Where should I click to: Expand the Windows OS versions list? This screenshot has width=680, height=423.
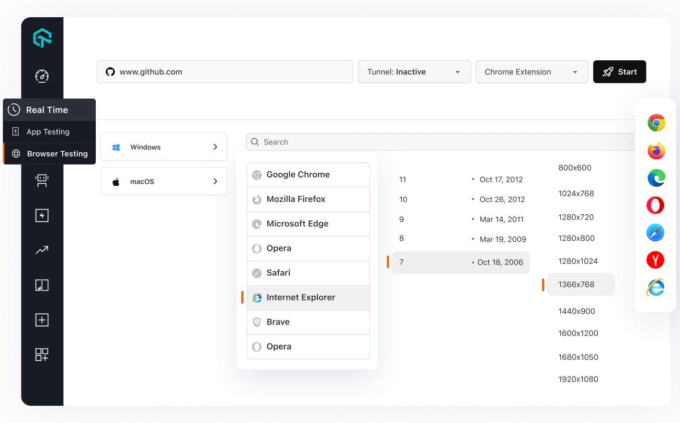coord(164,147)
